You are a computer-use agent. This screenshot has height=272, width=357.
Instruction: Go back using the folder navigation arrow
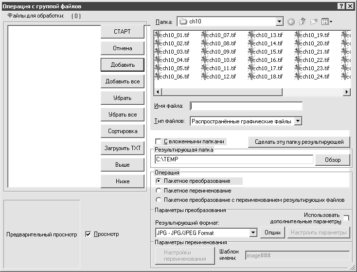291,21
